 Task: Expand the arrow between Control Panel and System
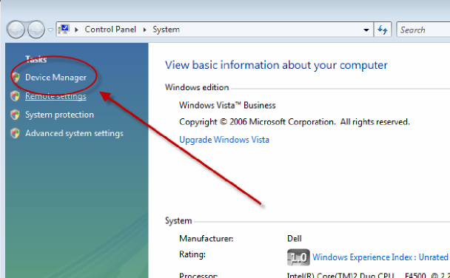(x=144, y=30)
